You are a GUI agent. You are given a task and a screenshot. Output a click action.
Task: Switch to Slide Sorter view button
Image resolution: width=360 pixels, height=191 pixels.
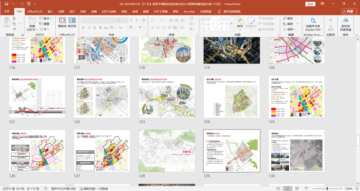point(287,188)
